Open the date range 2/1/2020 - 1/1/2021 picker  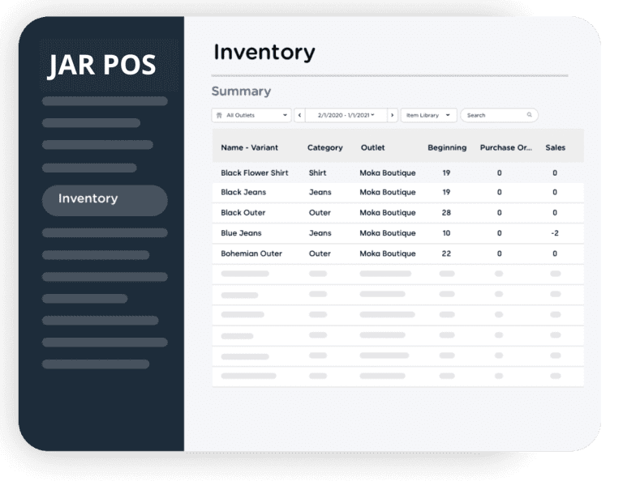tap(346, 115)
